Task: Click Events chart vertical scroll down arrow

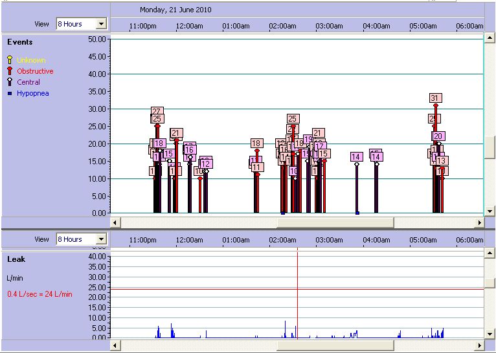Action: click(490, 211)
